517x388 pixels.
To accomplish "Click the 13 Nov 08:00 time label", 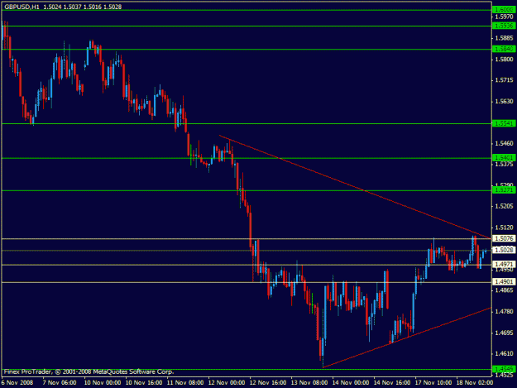I will 309,383.
